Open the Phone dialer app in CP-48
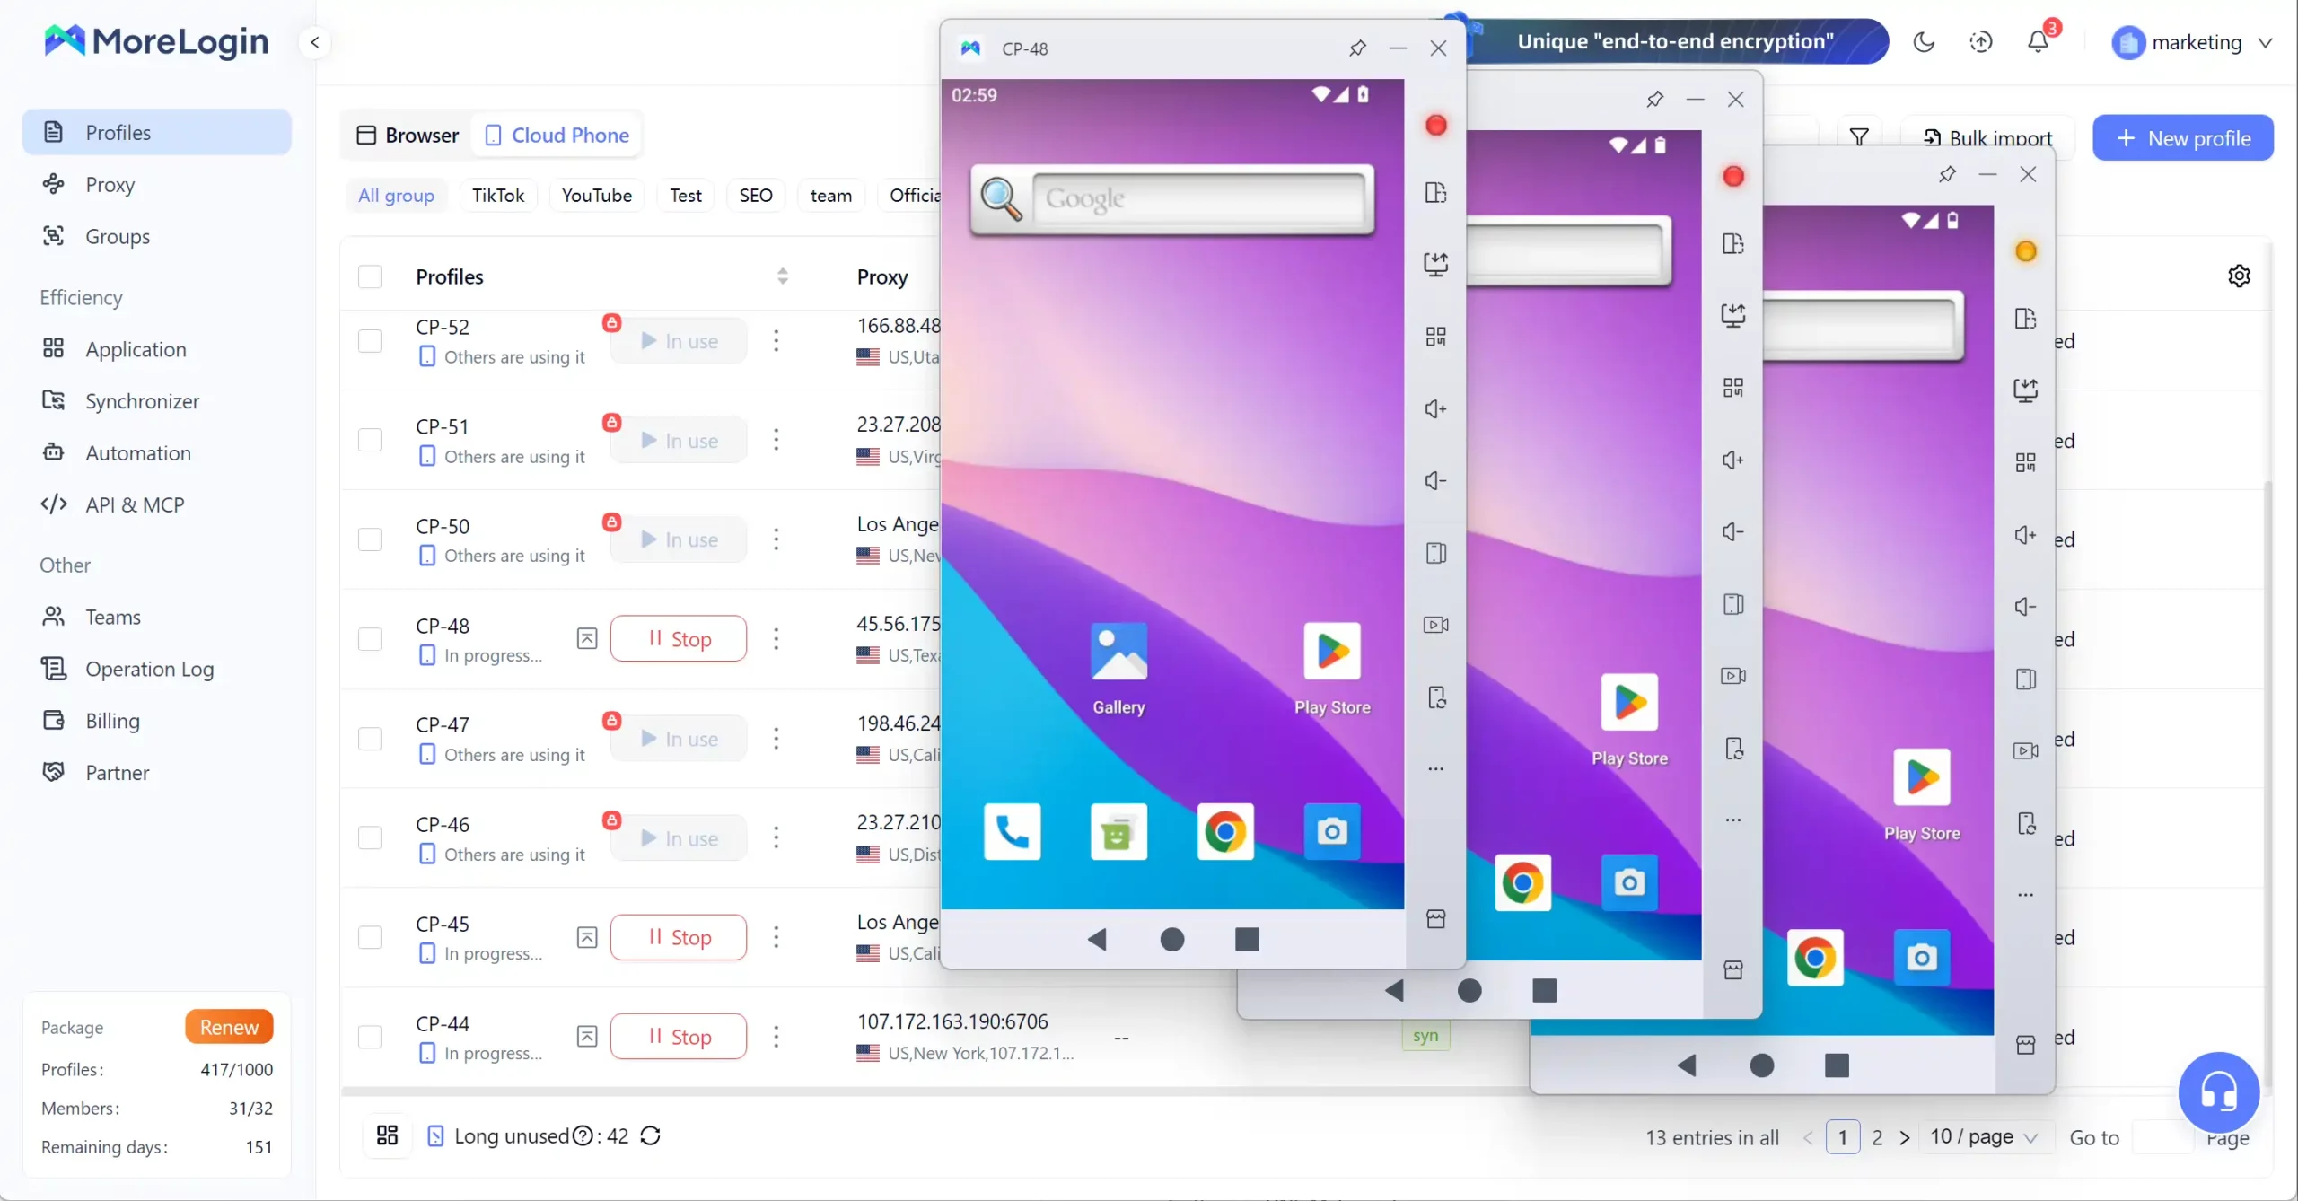Viewport: 2298px width, 1201px height. 1012,832
